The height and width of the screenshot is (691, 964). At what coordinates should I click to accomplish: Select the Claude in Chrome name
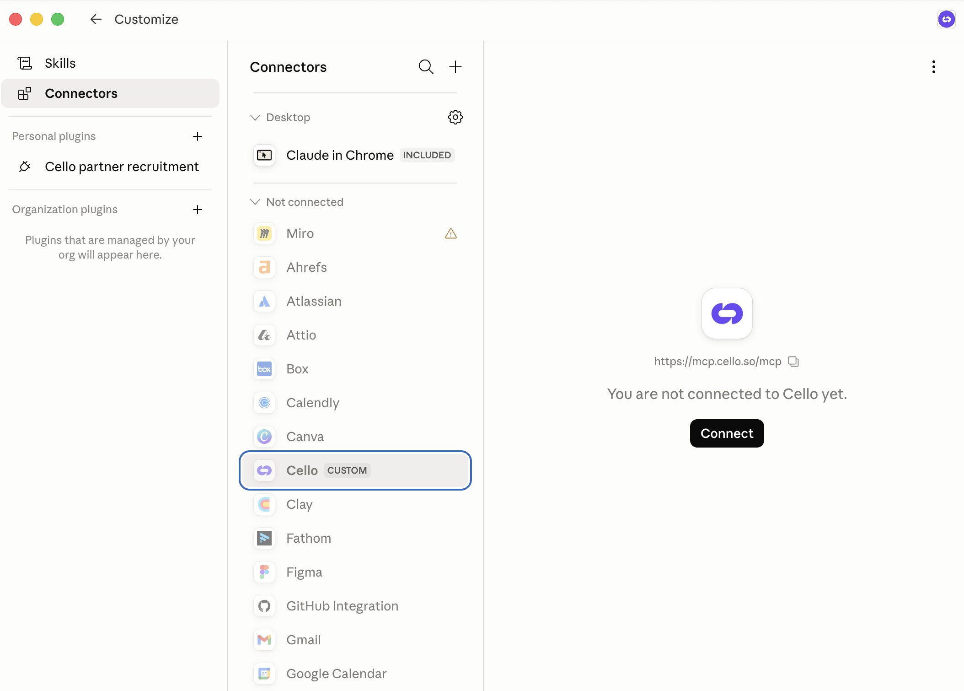pyautogui.click(x=340, y=155)
